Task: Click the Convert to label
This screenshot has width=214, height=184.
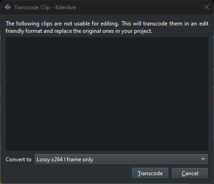Action: click(x=19, y=159)
